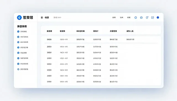Click the globe-shaped icon in header
This screenshot has width=177, height=101.
coord(141,18)
